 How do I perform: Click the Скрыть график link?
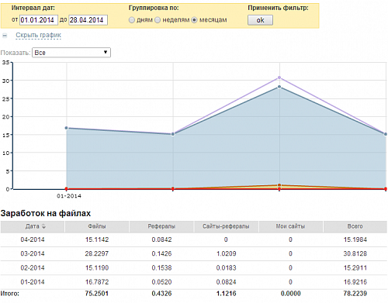click(39, 35)
